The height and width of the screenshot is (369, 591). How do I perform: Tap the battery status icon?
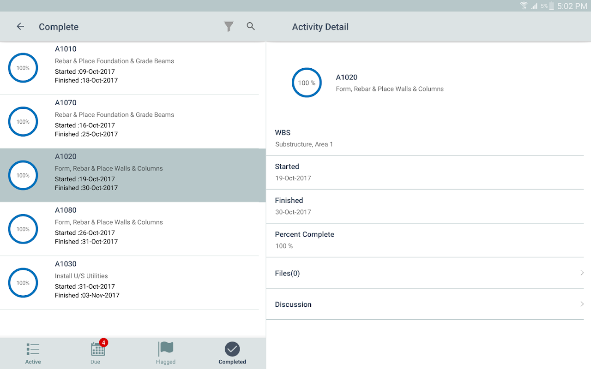(551, 6)
